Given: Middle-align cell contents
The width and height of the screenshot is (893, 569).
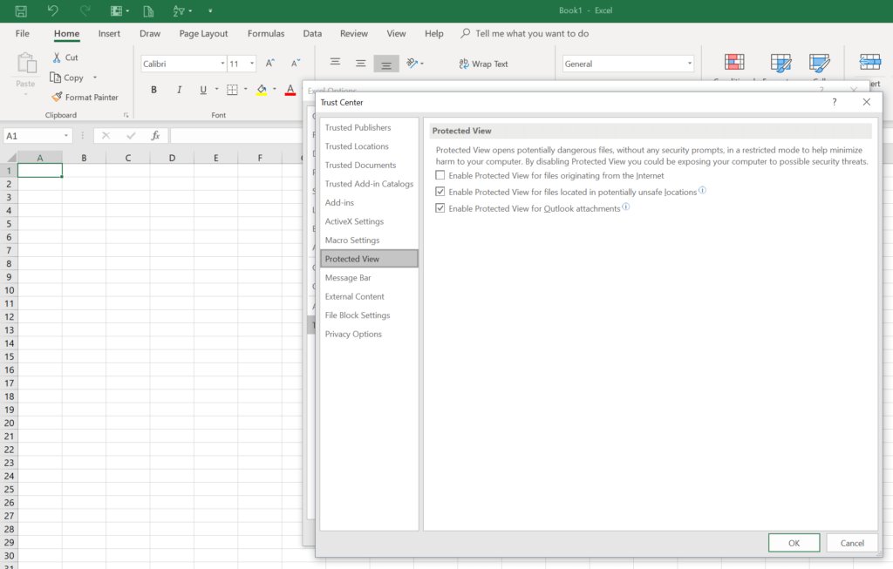Looking at the screenshot, I should [360, 63].
